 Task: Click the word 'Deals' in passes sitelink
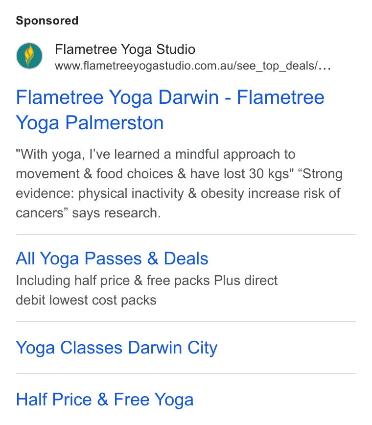tap(186, 259)
